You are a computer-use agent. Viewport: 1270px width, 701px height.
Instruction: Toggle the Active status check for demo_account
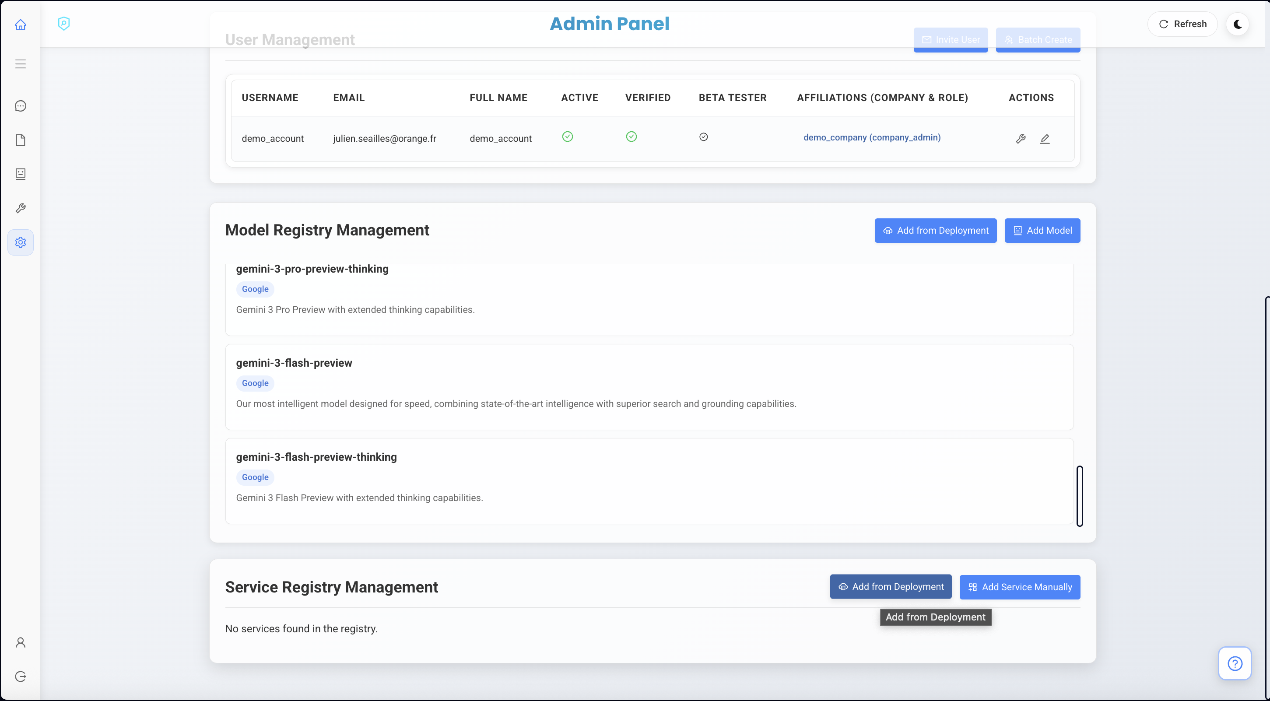pos(568,137)
